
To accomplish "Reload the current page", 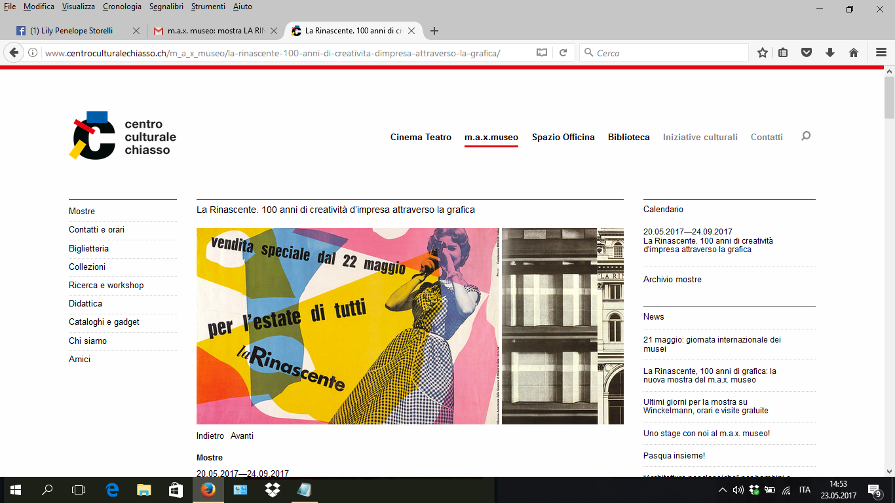I will point(563,53).
